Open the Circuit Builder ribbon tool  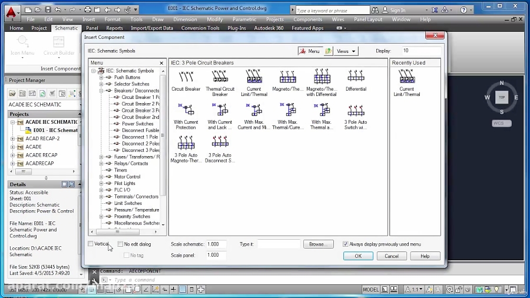pos(59,45)
